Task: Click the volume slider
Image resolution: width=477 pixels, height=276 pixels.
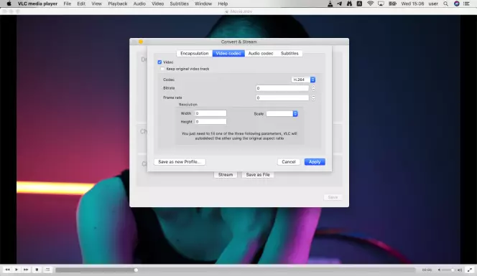Action: pyautogui.click(x=449, y=270)
